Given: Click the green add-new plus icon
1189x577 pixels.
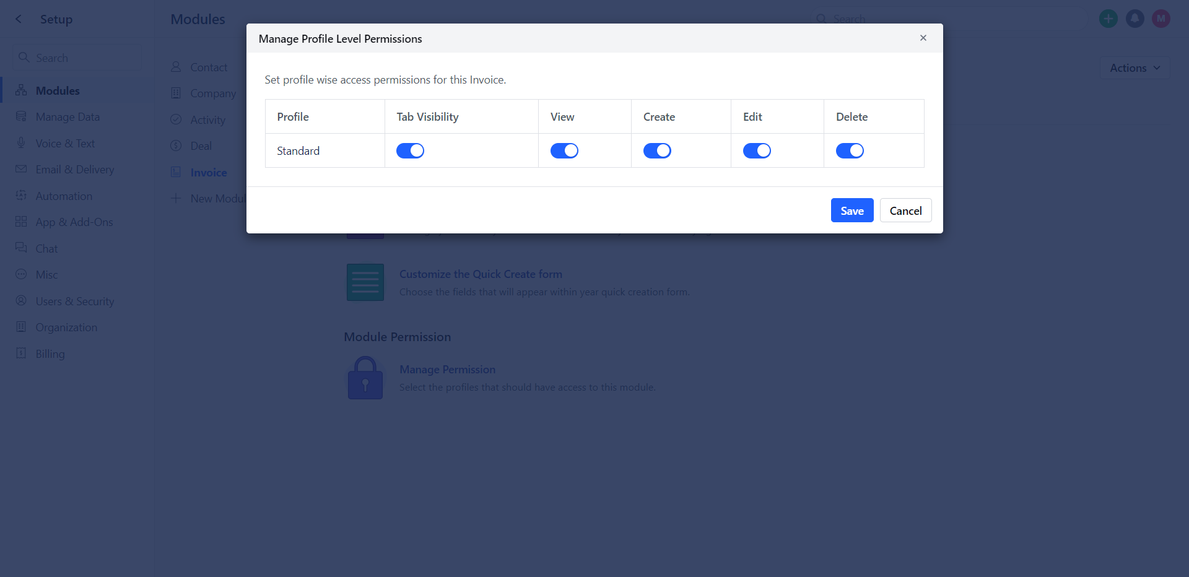Looking at the screenshot, I should [x=1108, y=19].
